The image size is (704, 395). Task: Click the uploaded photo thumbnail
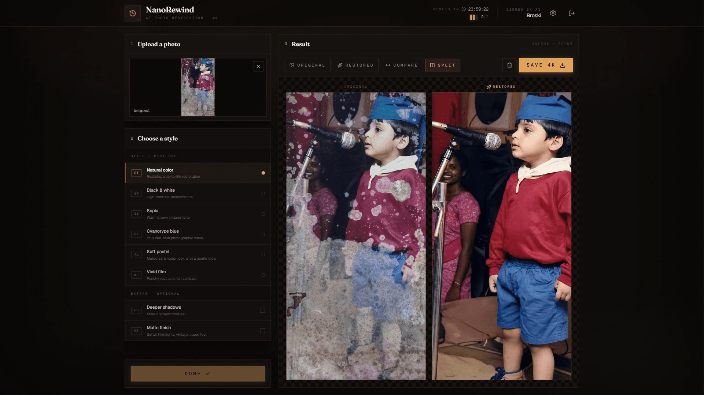[x=198, y=87]
